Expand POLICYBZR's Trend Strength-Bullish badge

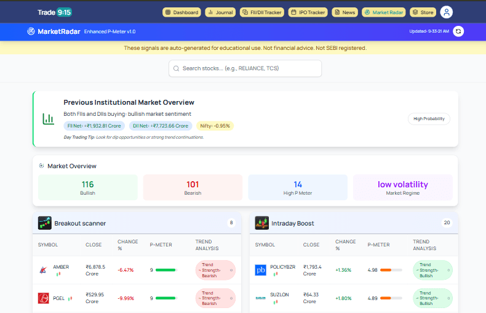point(432,270)
